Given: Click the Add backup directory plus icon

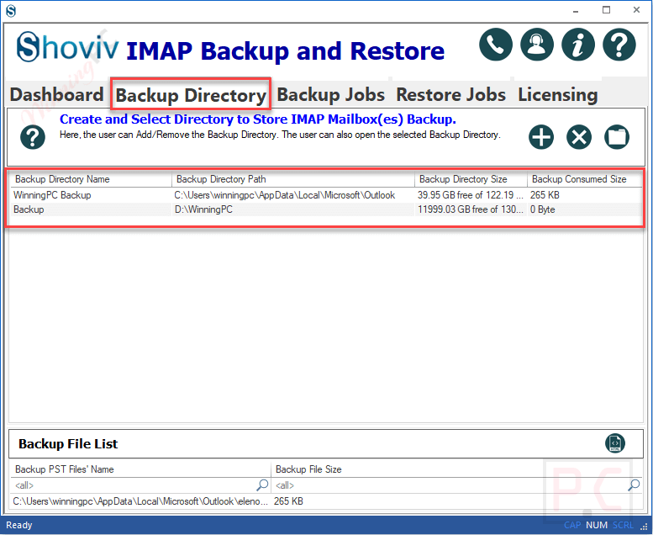Looking at the screenshot, I should click(x=541, y=137).
